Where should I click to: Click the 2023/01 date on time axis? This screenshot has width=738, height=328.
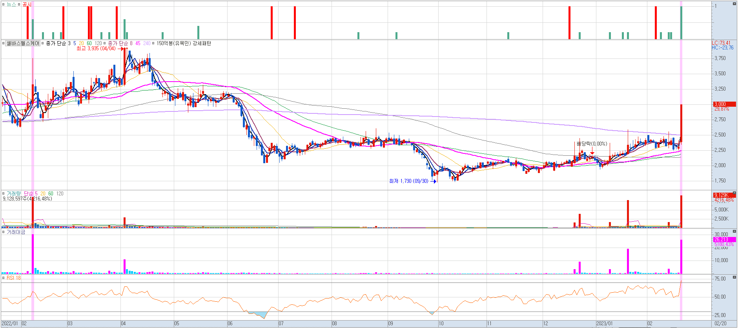click(x=605, y=324)
